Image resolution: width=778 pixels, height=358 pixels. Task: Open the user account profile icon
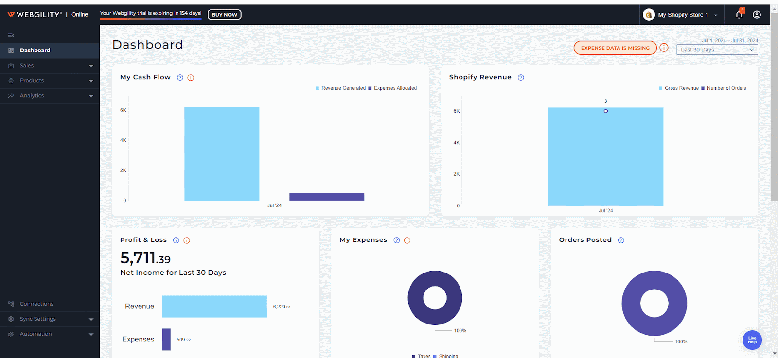(757, 15)
